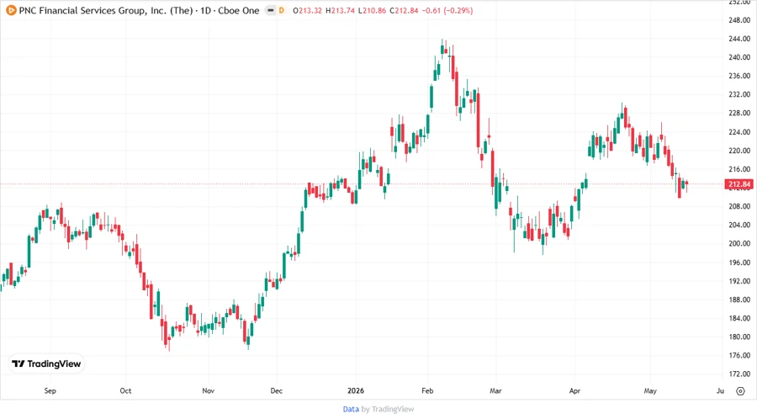The height and width of the screenshot is (419, 757).
Task: Click the Feb label on time axis
Action: (x=427, y=390)
